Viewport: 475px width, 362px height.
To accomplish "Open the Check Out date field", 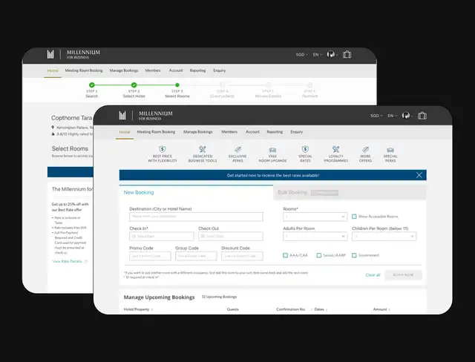I will click(x=231, y=236).
